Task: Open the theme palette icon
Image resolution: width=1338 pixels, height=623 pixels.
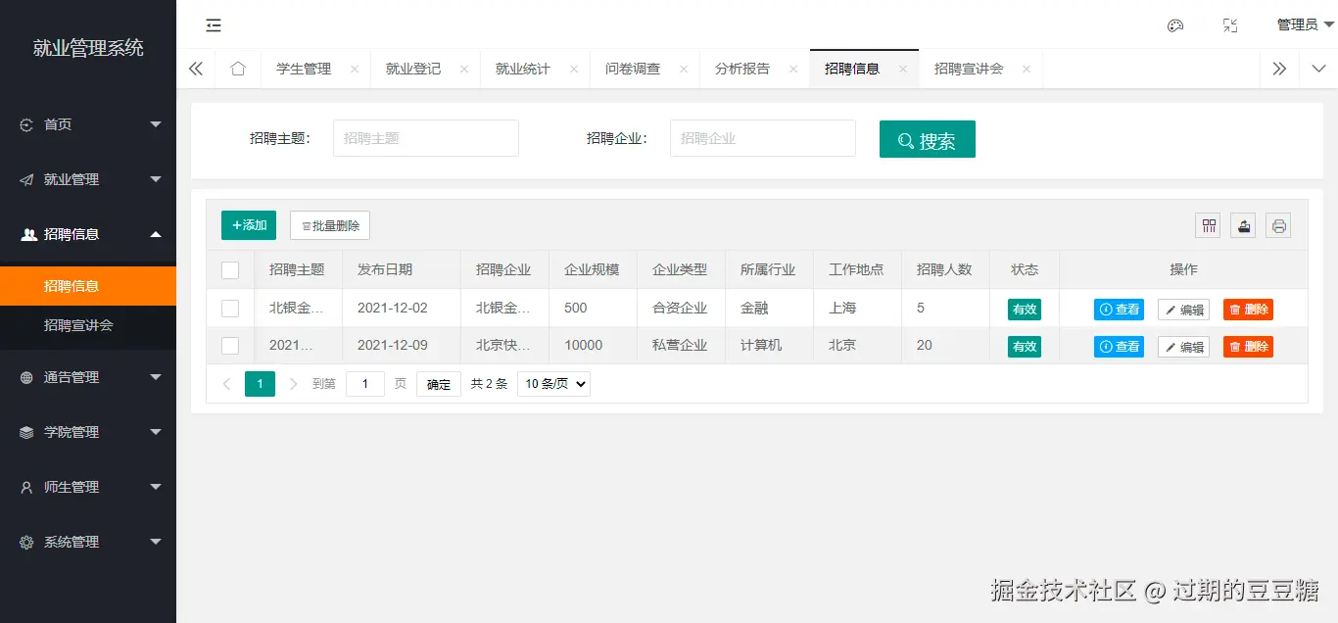Action: coord(1175,24)
